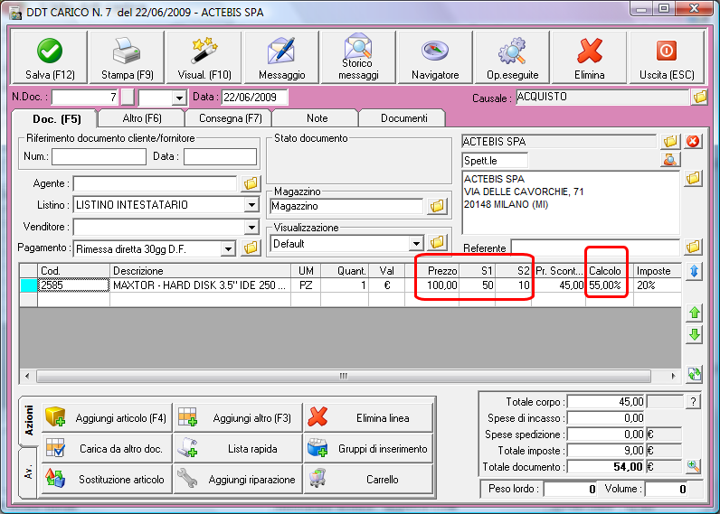Image resolution: width=720 pixels, height=514 pixels.
Task: Switch to the Documenti tab
Action: coord(403,118)
